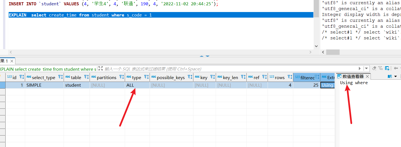
Task: Click the editor horizontal scrollbar right arrow
Action: coord(310,52)
